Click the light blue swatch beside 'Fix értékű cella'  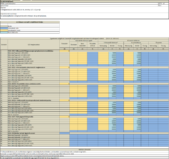click(4, 32)
